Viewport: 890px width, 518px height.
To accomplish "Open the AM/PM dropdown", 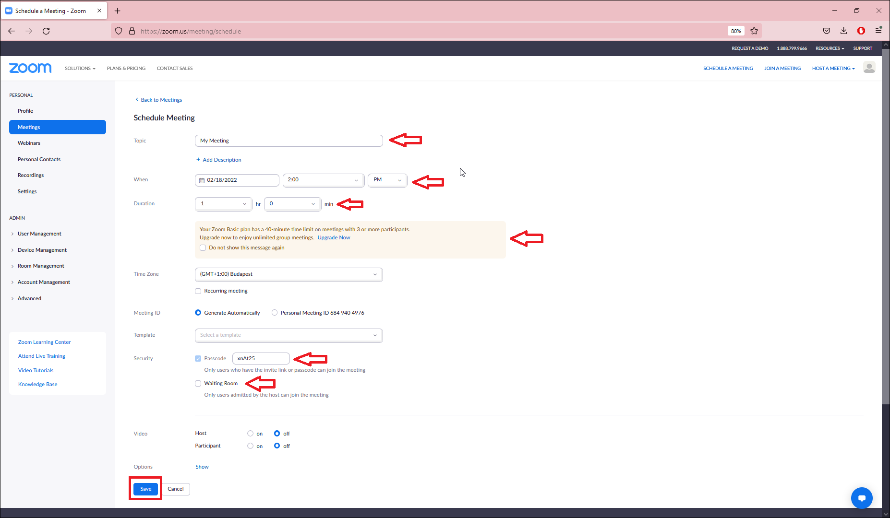I will [387, 180].
